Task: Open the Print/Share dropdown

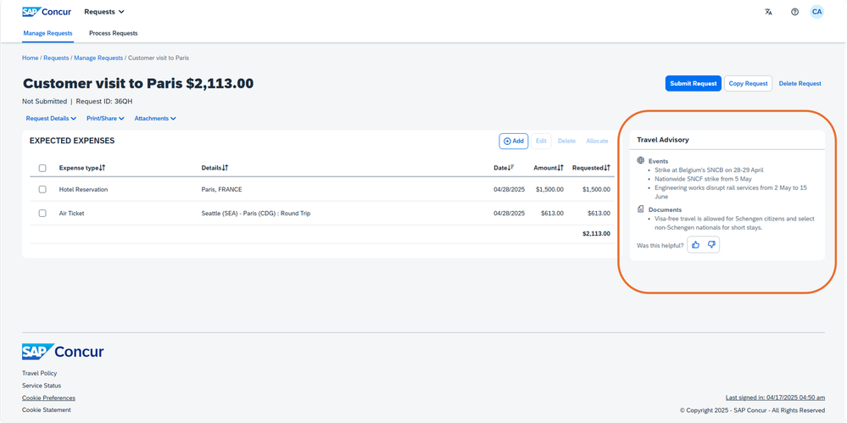Action: coord(105,119)
